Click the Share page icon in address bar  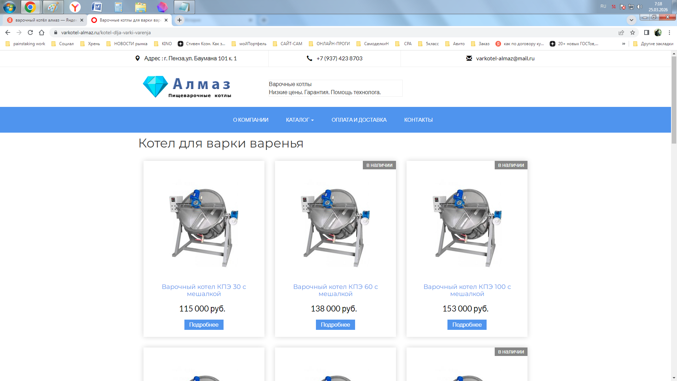tap(621, 32)
